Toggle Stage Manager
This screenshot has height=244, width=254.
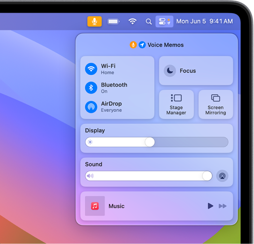click(176, 104)
